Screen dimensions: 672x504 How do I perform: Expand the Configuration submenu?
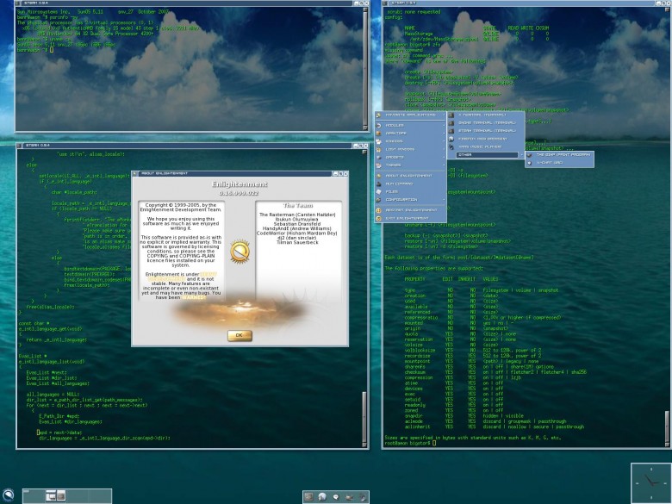click(411, 200)
